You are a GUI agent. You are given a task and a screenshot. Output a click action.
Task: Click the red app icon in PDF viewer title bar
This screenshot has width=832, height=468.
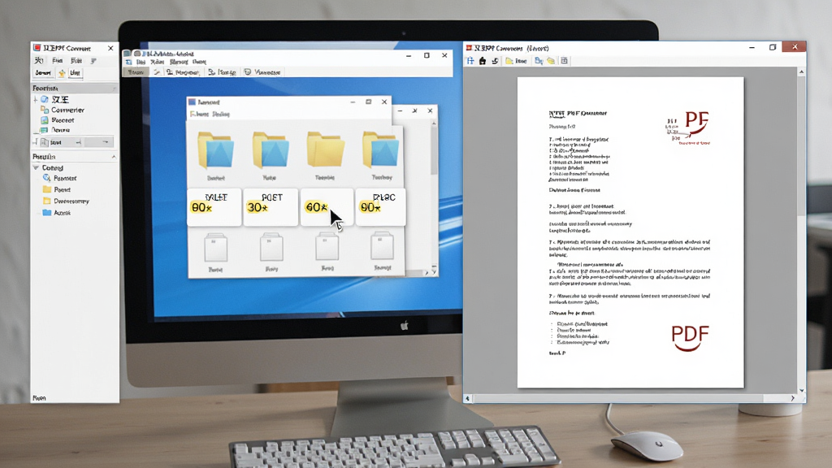[469, 48]
